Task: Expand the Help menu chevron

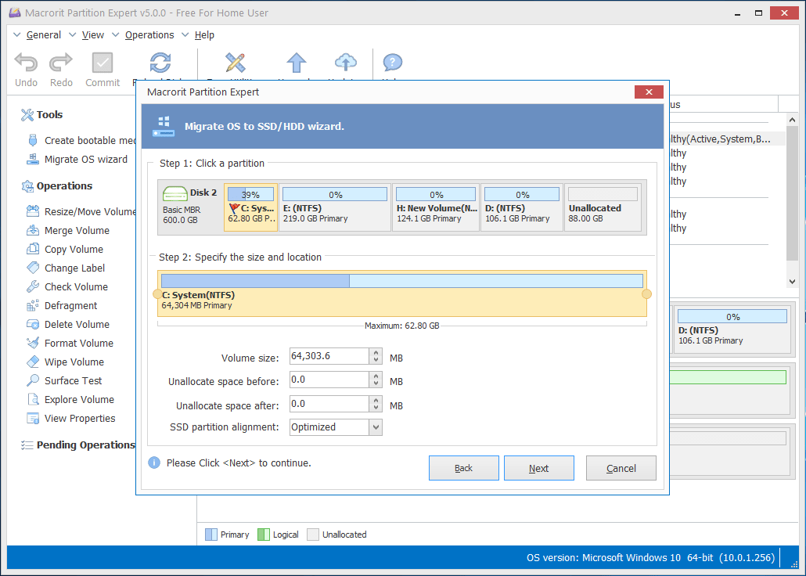Action: [185, 35]
